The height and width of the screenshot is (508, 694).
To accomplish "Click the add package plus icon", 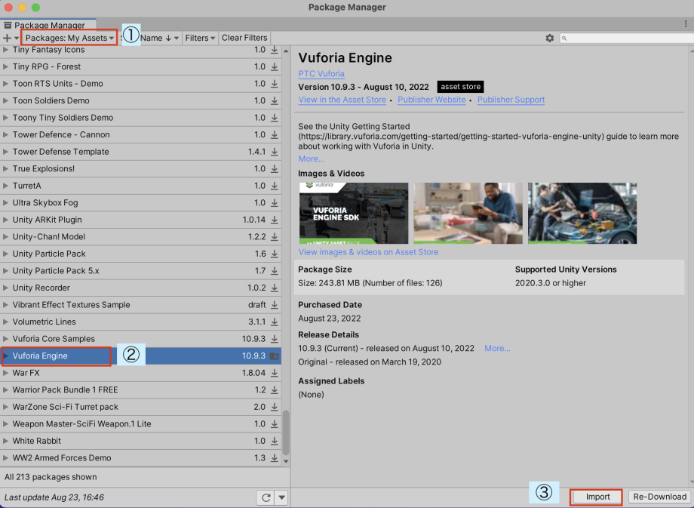I will [x=8, y=38].
